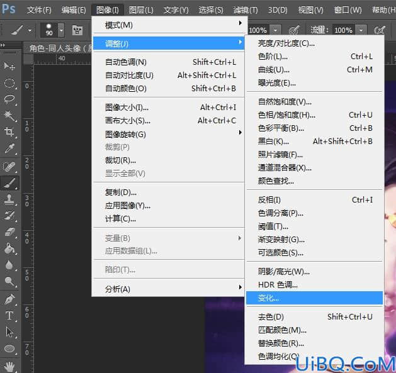Expand the 分析(A) submenu
This screenshot has width=396, height=373.
(169, 289)
